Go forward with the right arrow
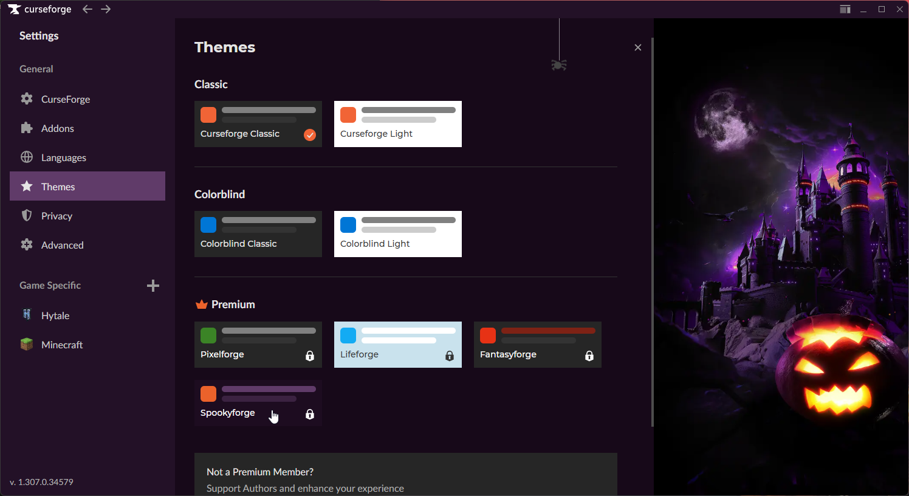This screenshot has height=496, width=909. (106, 9)
